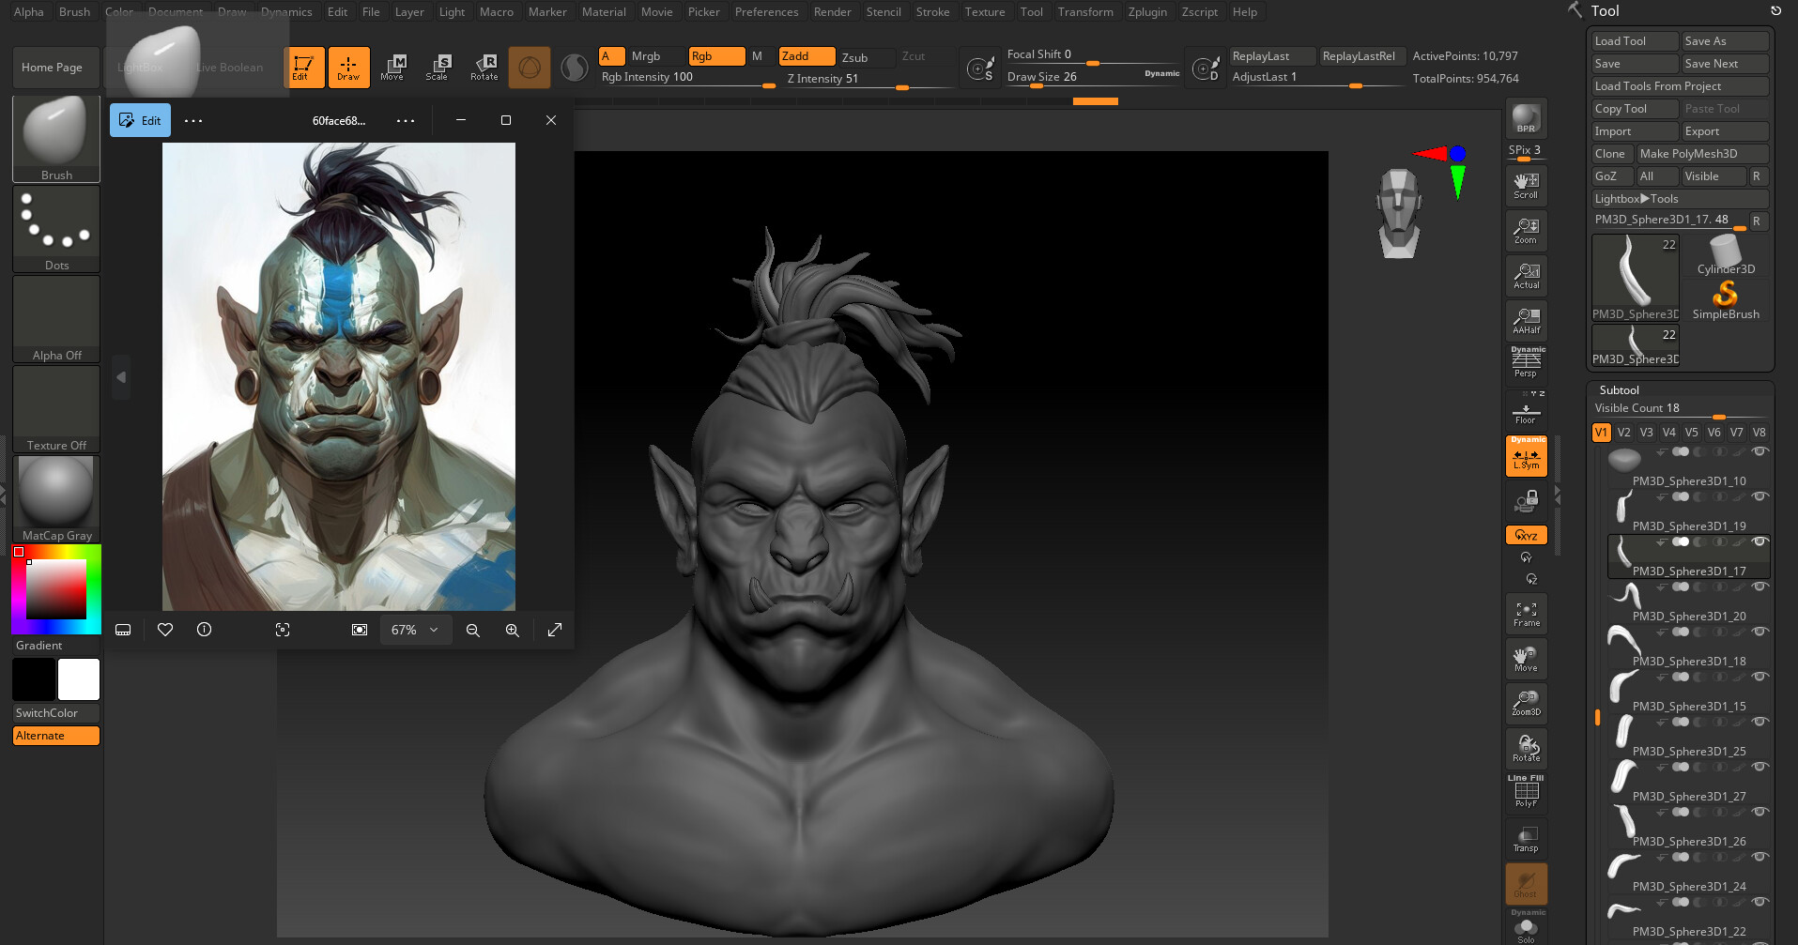Switch to the V2 subtool folder tab
The width and height of the screenshot is (1798, 945).
(1623, 432)
